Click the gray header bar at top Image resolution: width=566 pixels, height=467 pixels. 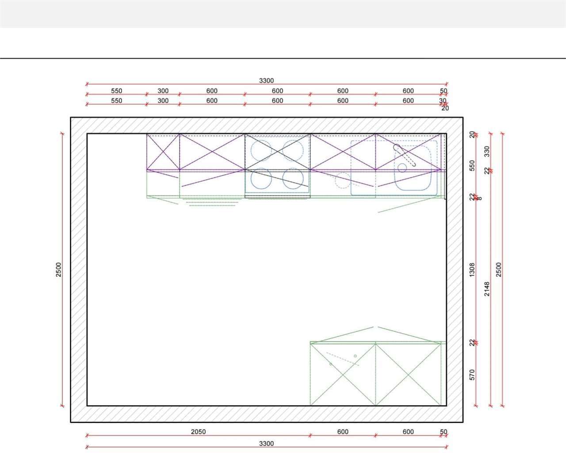point(283,14)
